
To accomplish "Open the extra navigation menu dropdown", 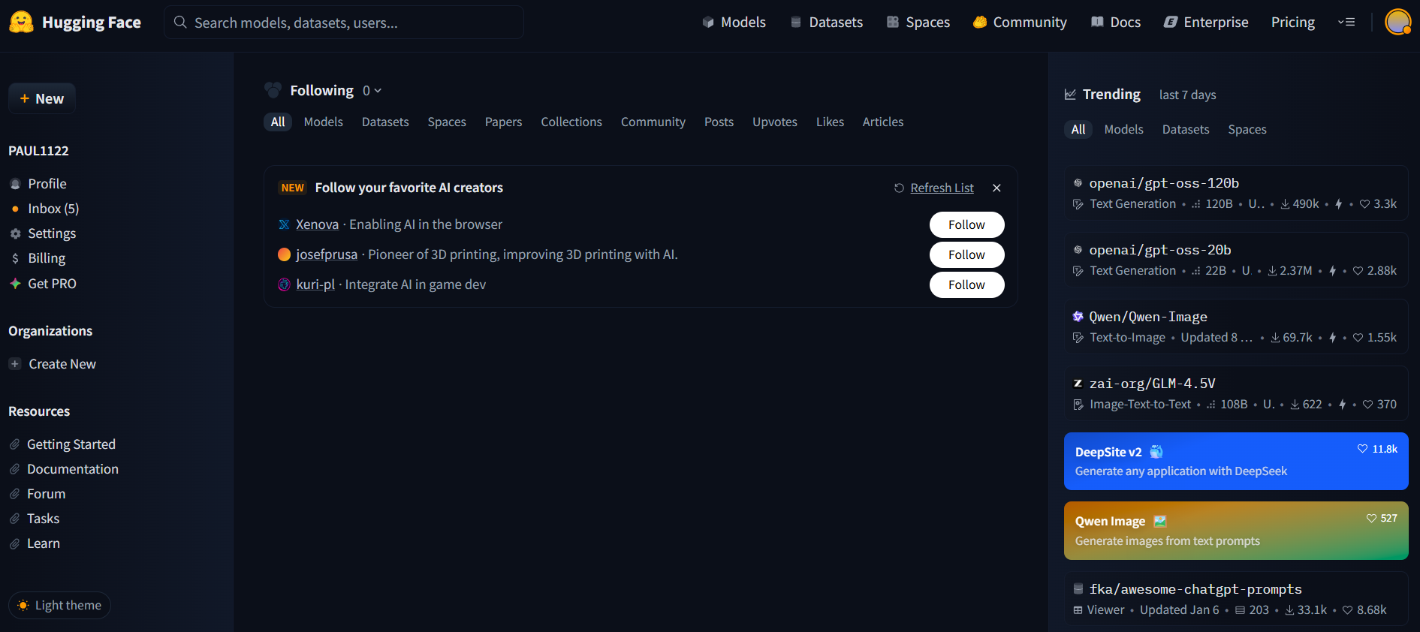I will pyautogui.click(x=1346, y=23).
